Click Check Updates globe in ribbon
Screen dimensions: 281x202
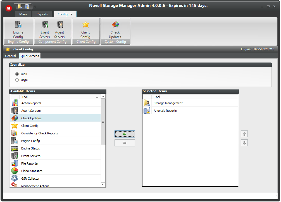pos(115,30)
